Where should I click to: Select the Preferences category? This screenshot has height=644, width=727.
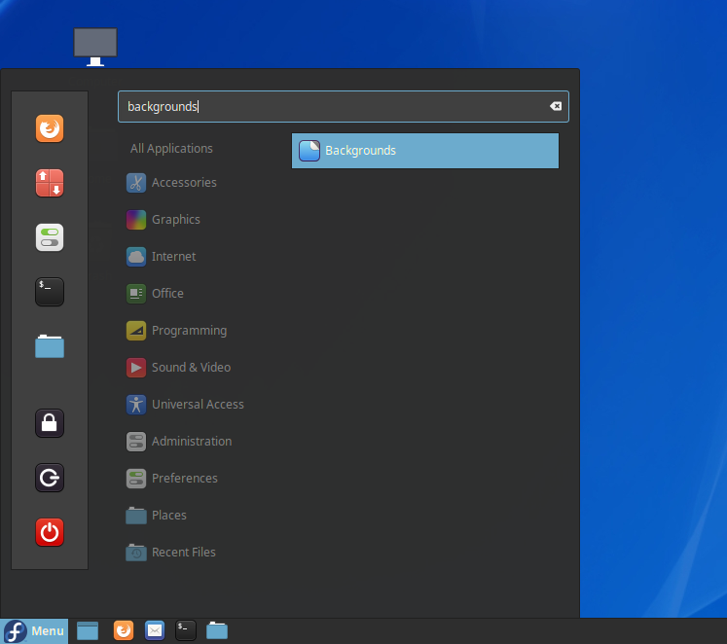click(x=184, y=479)
